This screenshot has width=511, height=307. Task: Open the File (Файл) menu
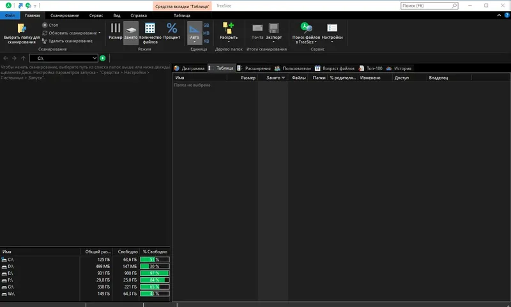point(10,15)
